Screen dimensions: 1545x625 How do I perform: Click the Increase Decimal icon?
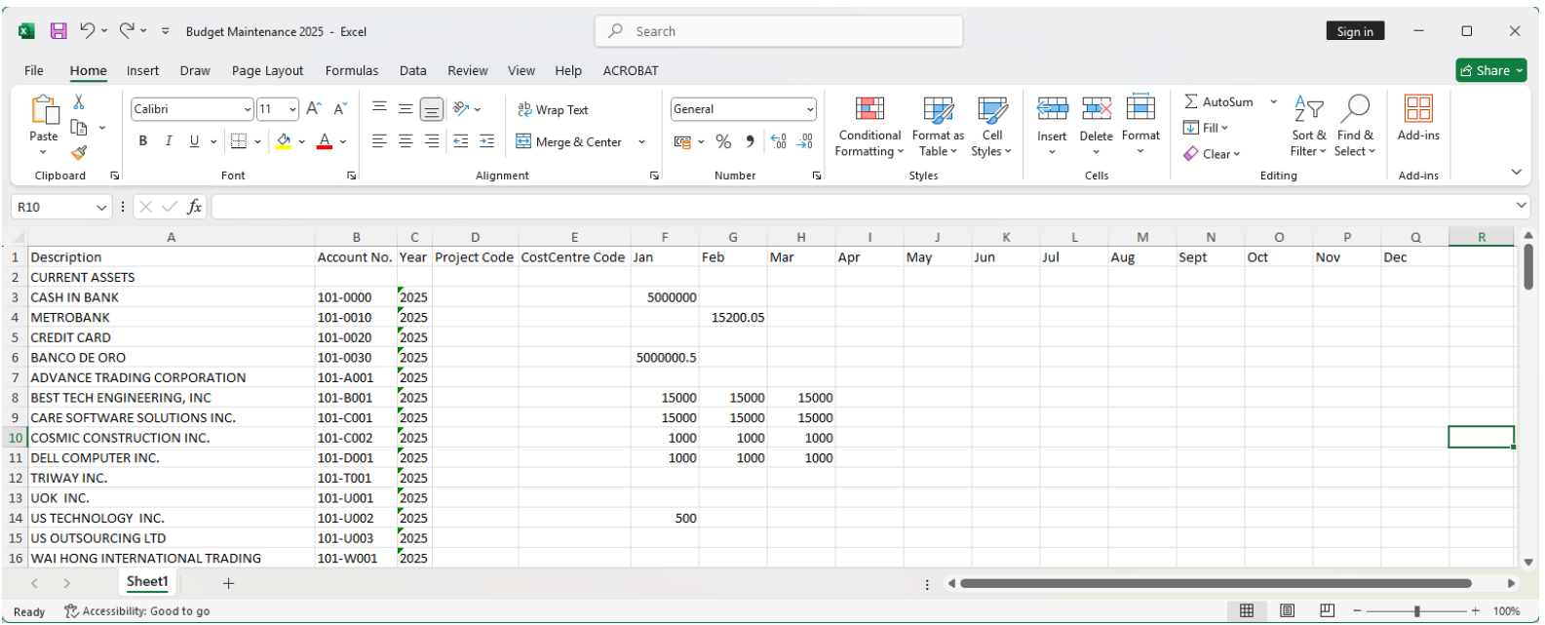(x=778, y=141)
